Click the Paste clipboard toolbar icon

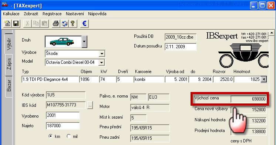tap(44, 23)
